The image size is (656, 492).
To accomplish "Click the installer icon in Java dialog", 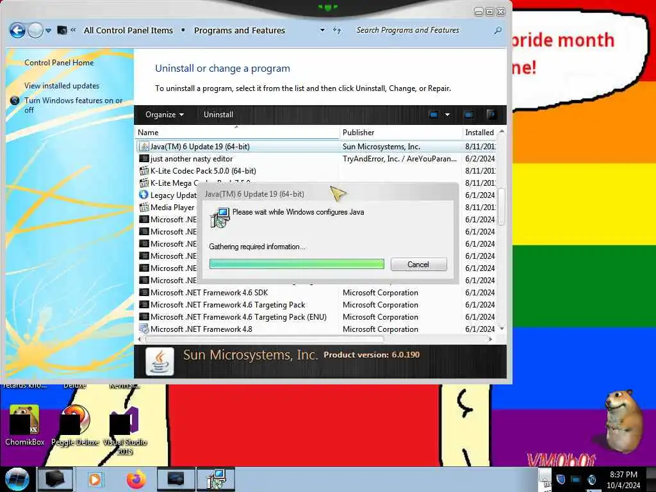I will [220, 218].
